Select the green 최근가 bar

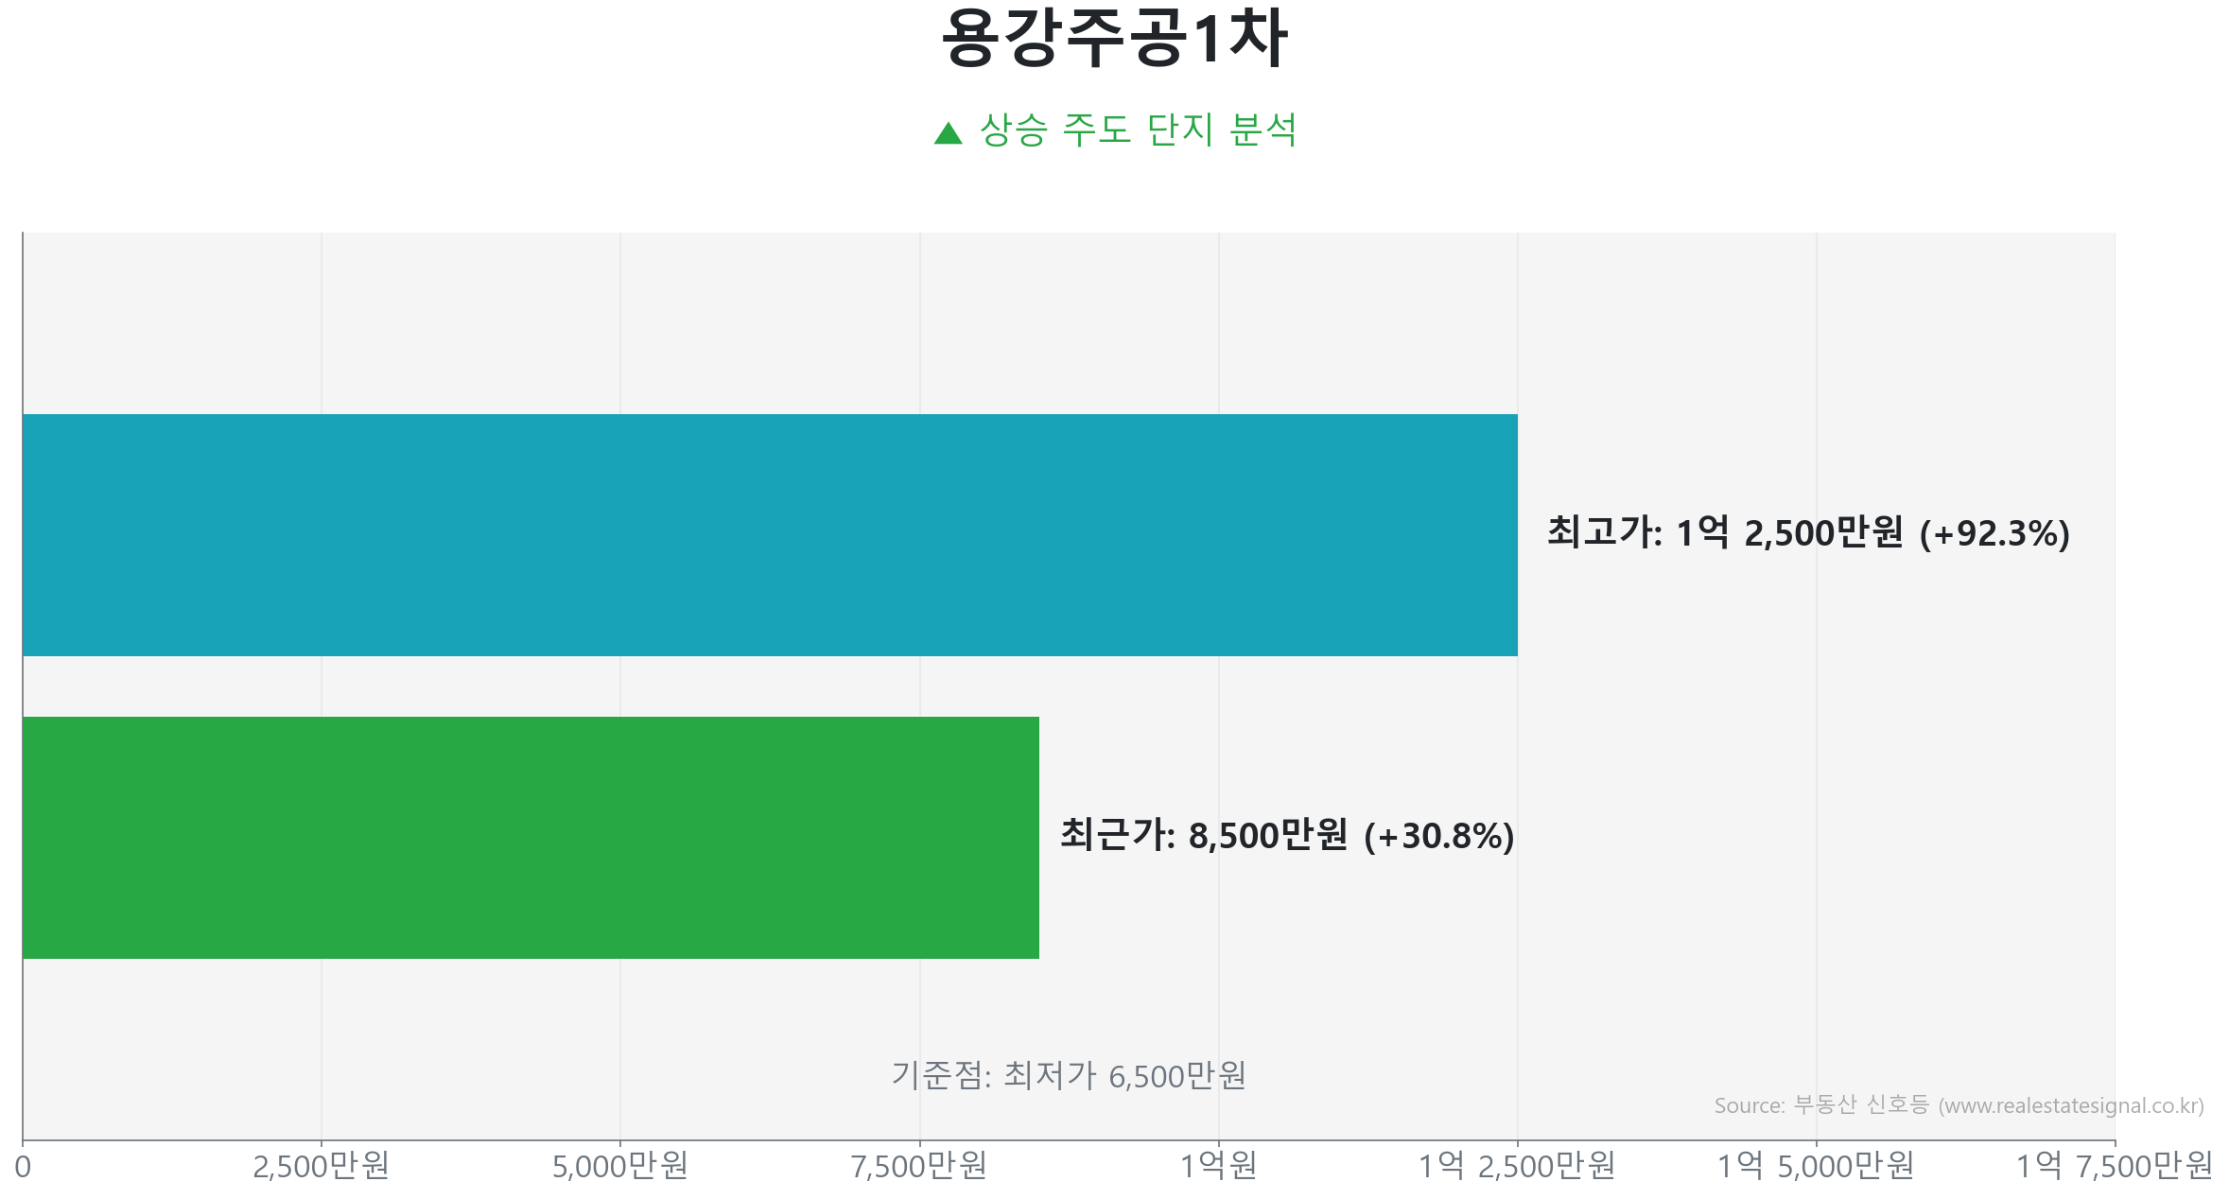point(531,837)
